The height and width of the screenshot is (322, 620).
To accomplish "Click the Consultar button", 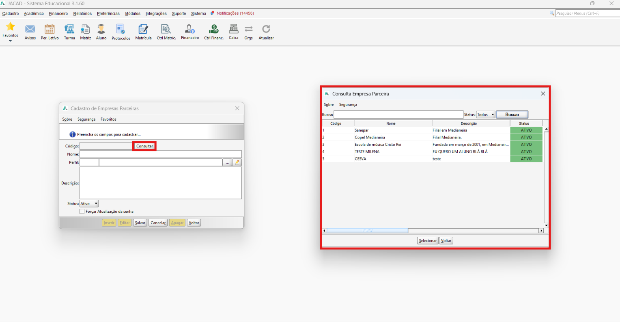I will pyautogui.click(x=144, y=146).
